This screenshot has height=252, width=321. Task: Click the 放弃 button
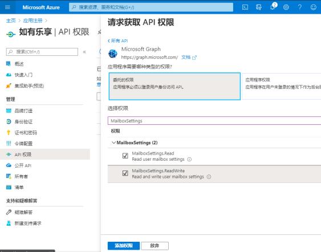(x=155, y=246)
